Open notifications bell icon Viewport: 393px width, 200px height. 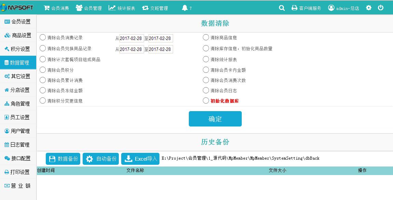click(x=185, y=8)
